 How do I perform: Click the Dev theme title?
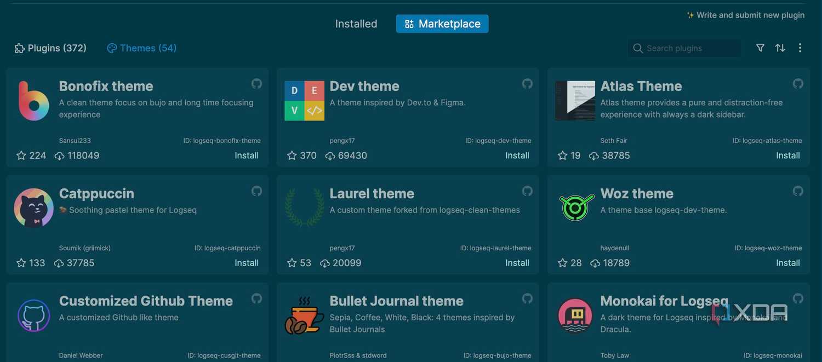364,86
